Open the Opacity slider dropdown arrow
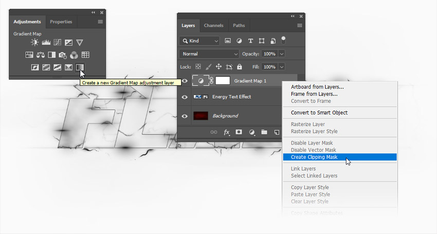The width and height of the screenshot is (437, 234). pos(282,54)
